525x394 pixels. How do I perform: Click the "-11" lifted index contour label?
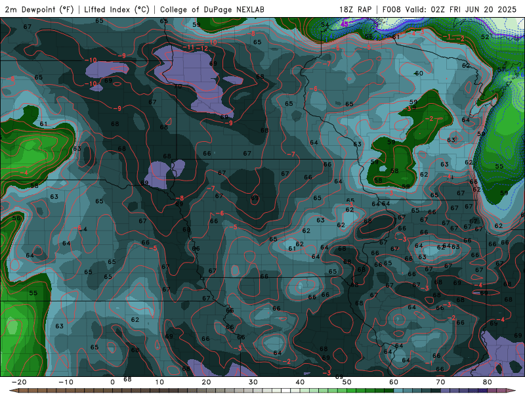click(189, 47)
